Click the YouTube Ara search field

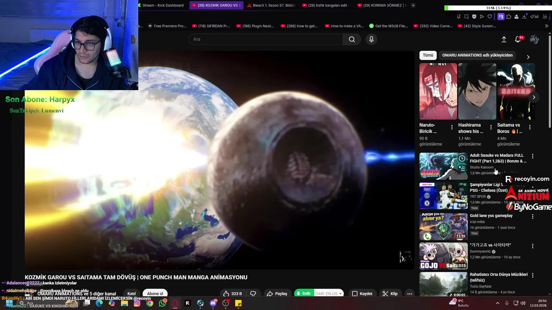(x=266, y=39)
